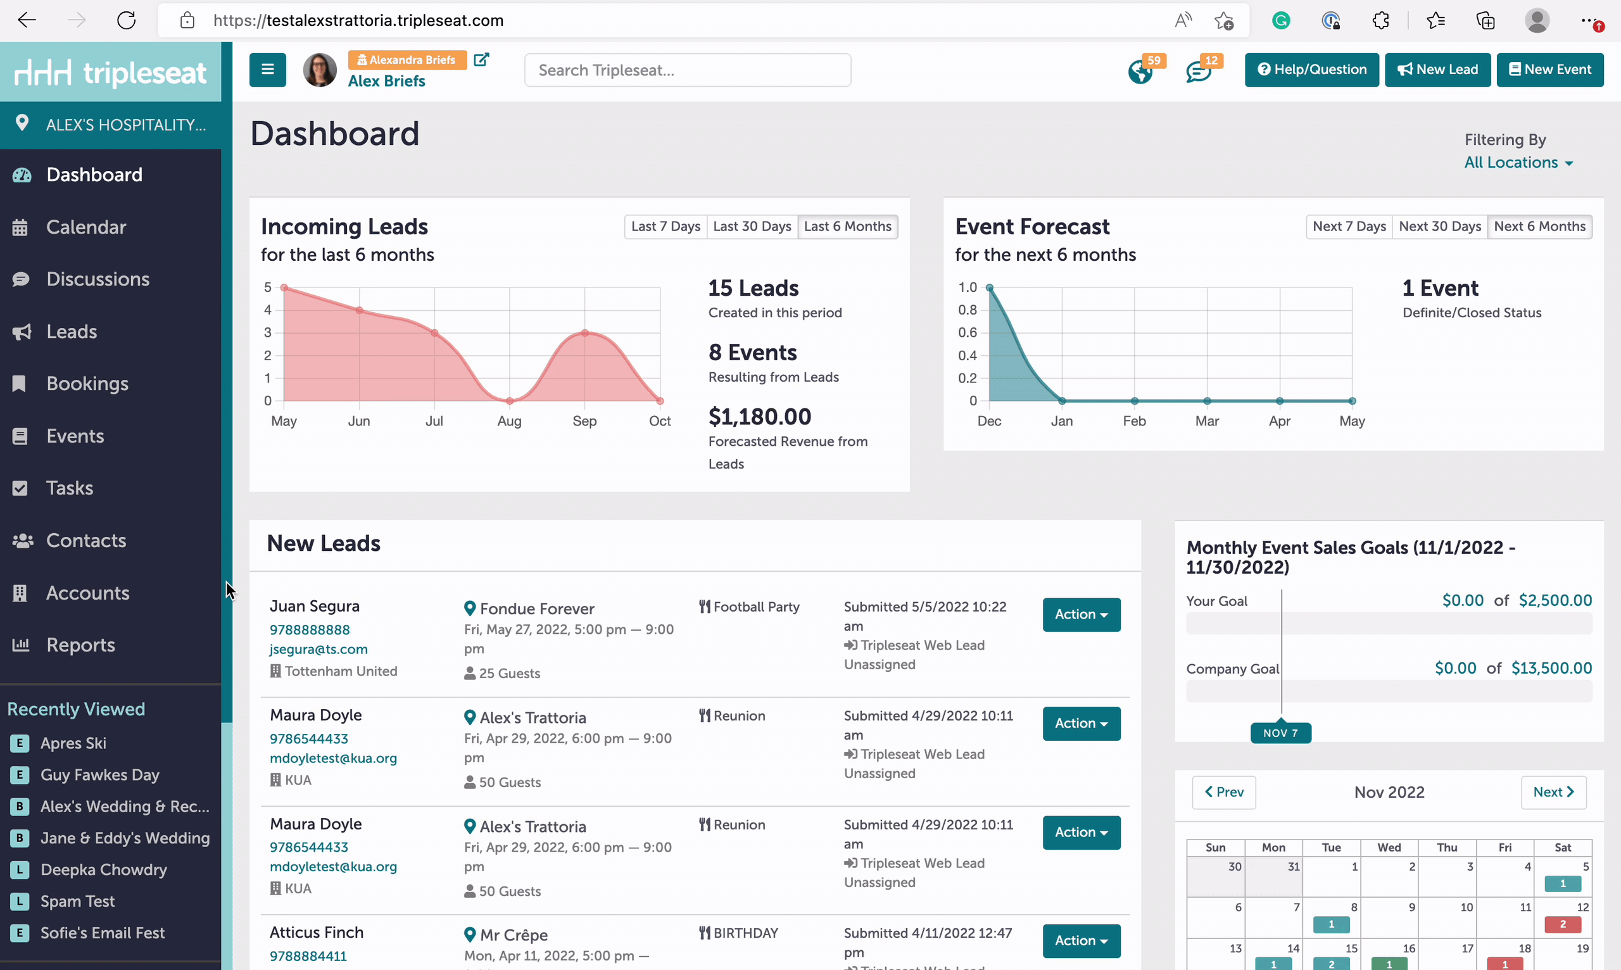Select Last 6 Months for Incoming Leads
This screenshot has width=1621, height=970.
(848, 227)
